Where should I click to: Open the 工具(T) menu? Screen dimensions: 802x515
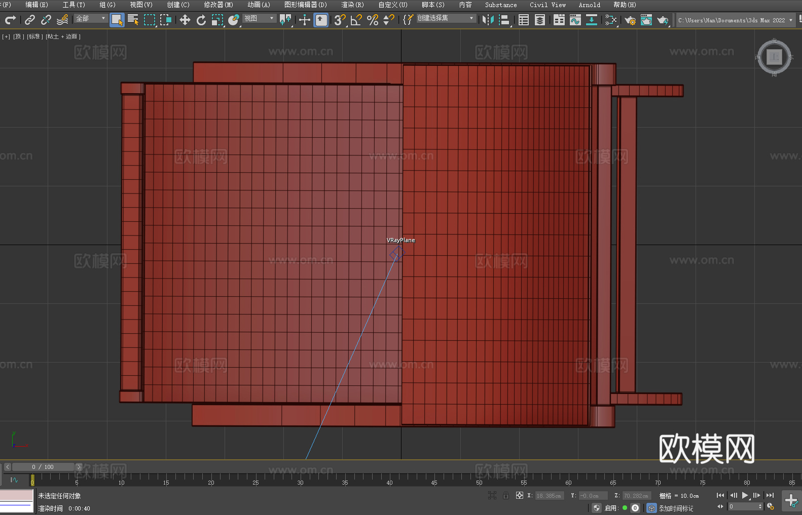tap(74, 5)
